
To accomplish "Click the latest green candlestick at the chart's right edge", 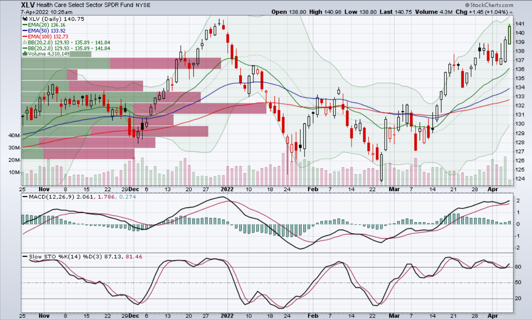I will [510, 34].
